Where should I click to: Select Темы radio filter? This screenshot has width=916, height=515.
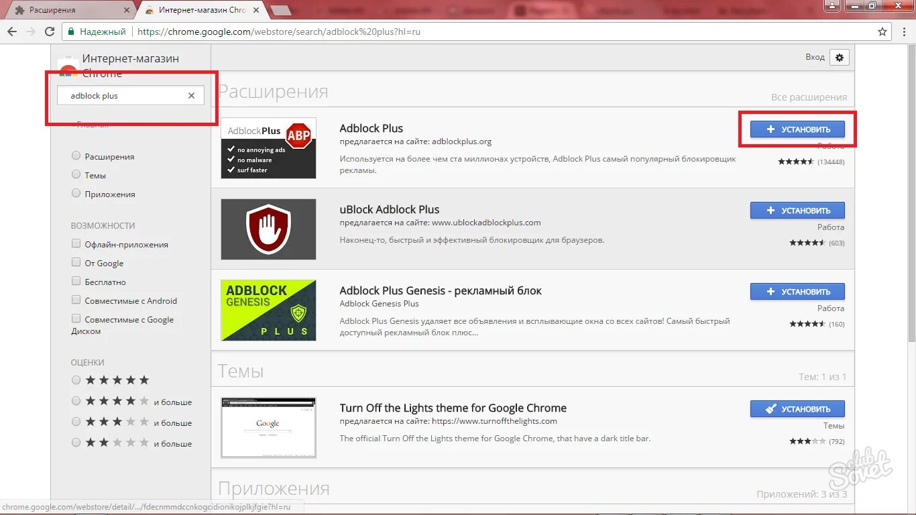pos(76,175)
